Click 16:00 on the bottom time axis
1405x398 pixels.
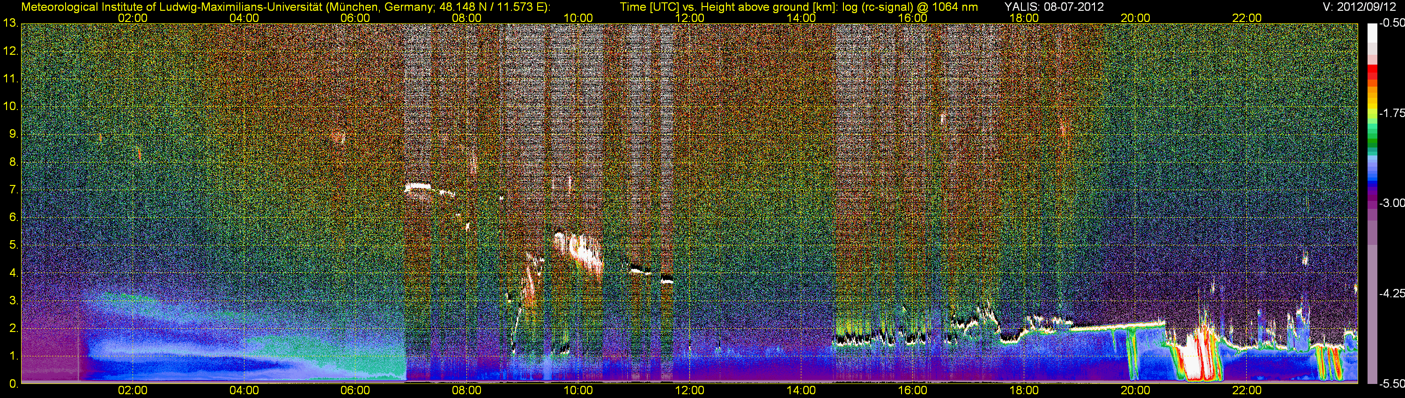click(912, 391)
